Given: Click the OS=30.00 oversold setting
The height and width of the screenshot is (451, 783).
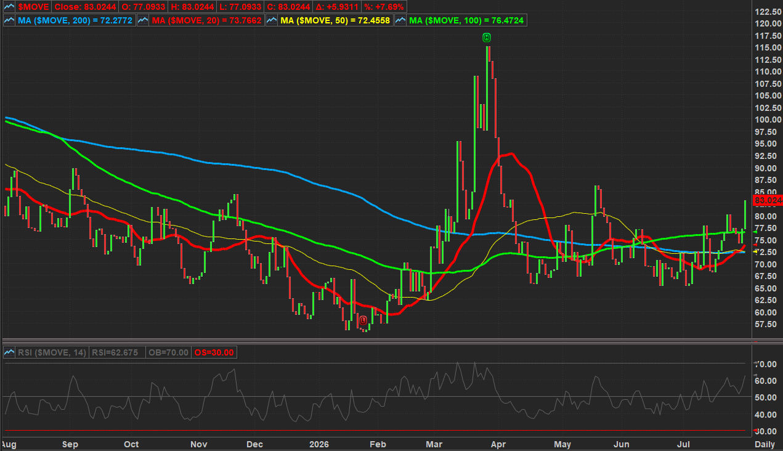Looking at the screenshot, I should (214, 352).
